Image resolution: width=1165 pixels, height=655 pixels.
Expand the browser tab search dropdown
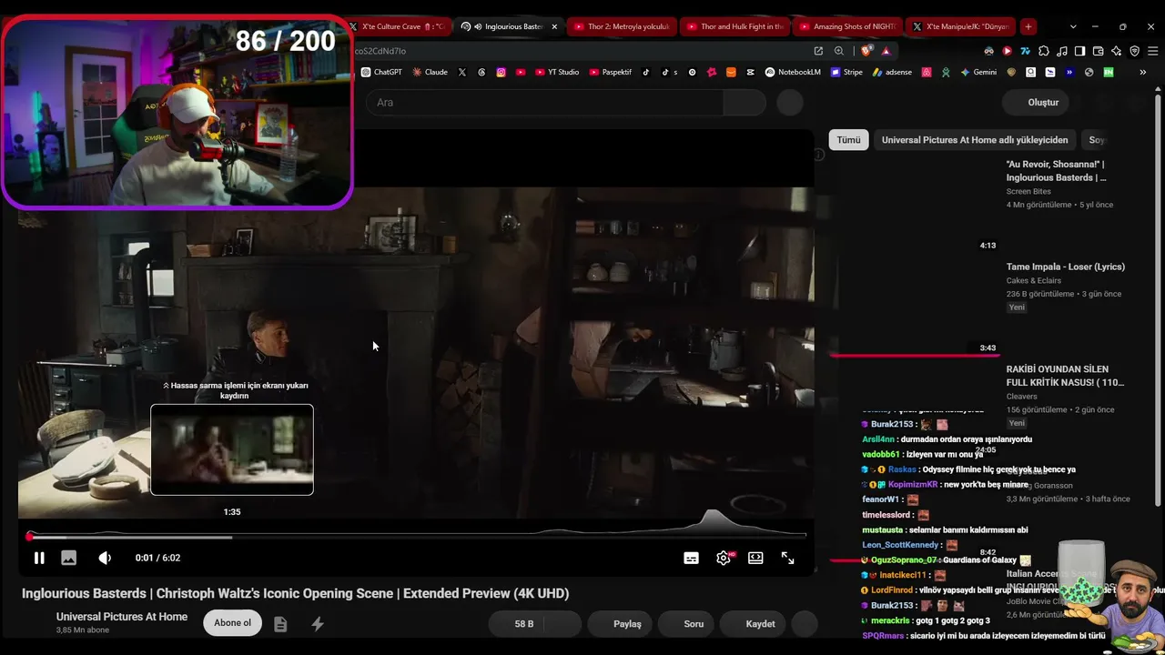coord(1073,26)
